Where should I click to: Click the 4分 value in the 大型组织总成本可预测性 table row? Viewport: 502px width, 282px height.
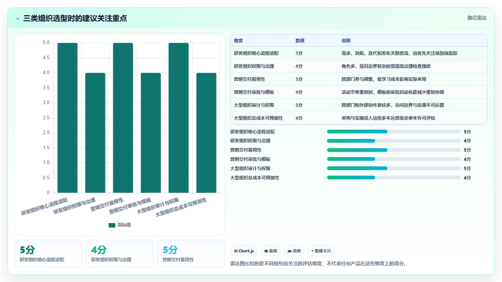point(299,118)
